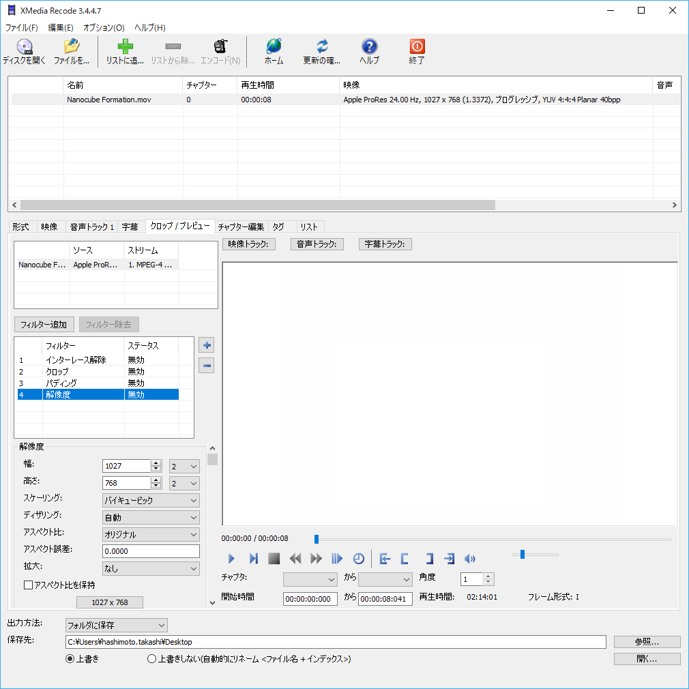Click the Browse (参照...) button

[647, 641]
